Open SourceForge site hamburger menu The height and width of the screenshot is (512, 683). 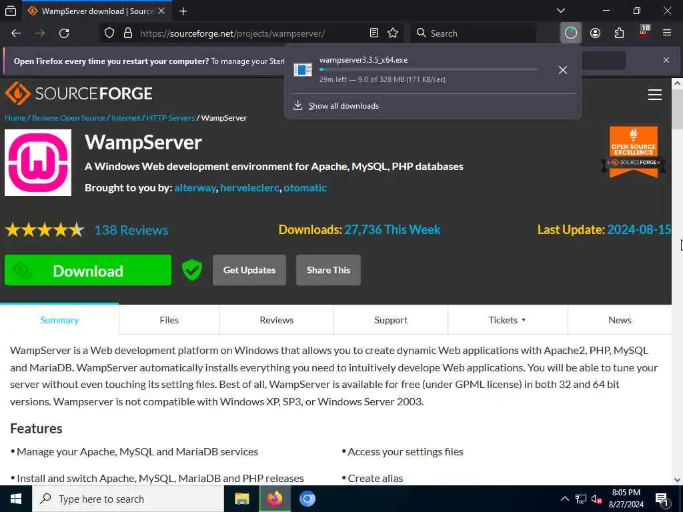coord(655,95)
